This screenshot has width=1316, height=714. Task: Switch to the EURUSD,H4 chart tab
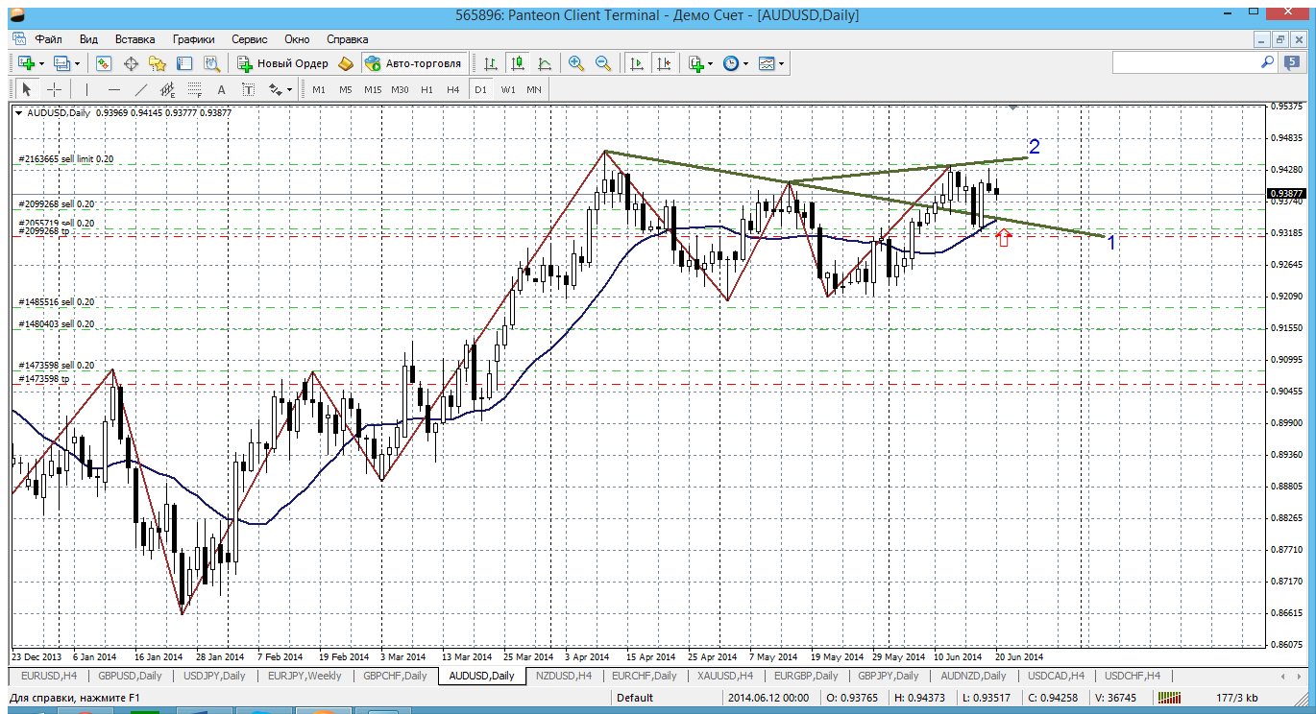pyautogui.click(x=47, y=676)
